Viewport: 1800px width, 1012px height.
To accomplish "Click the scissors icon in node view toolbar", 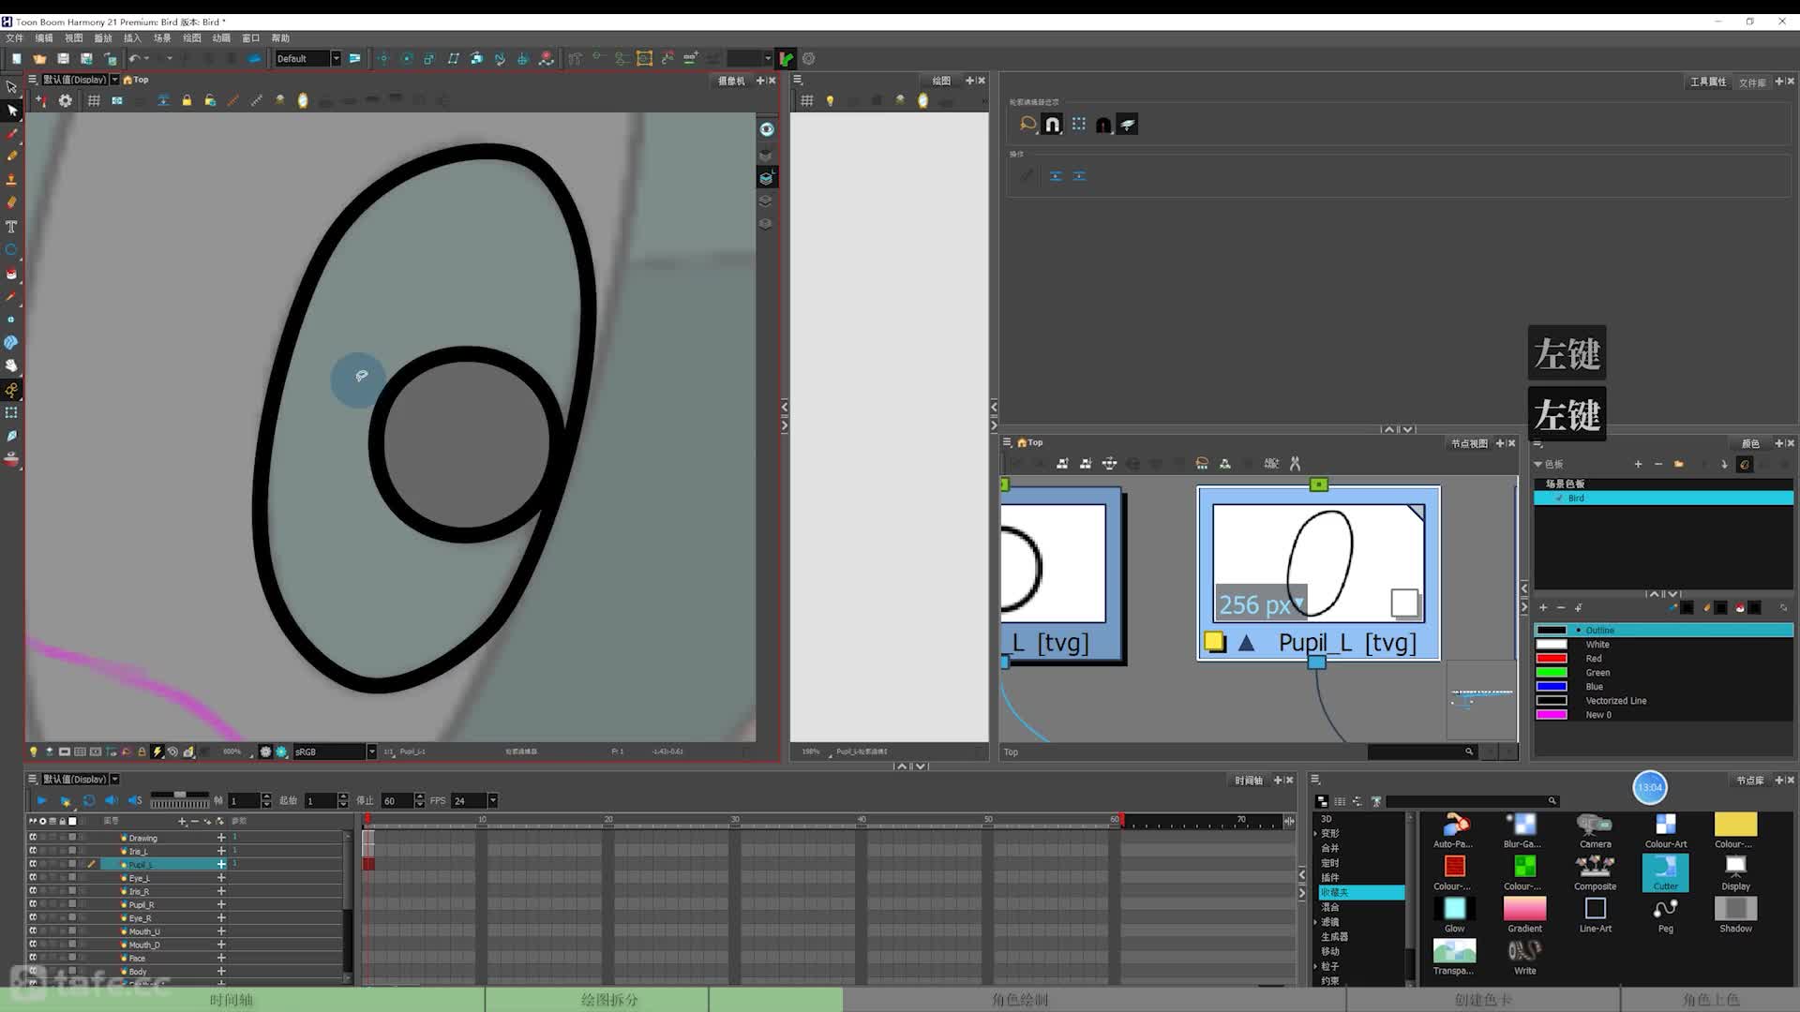I will click(1295, 463).
